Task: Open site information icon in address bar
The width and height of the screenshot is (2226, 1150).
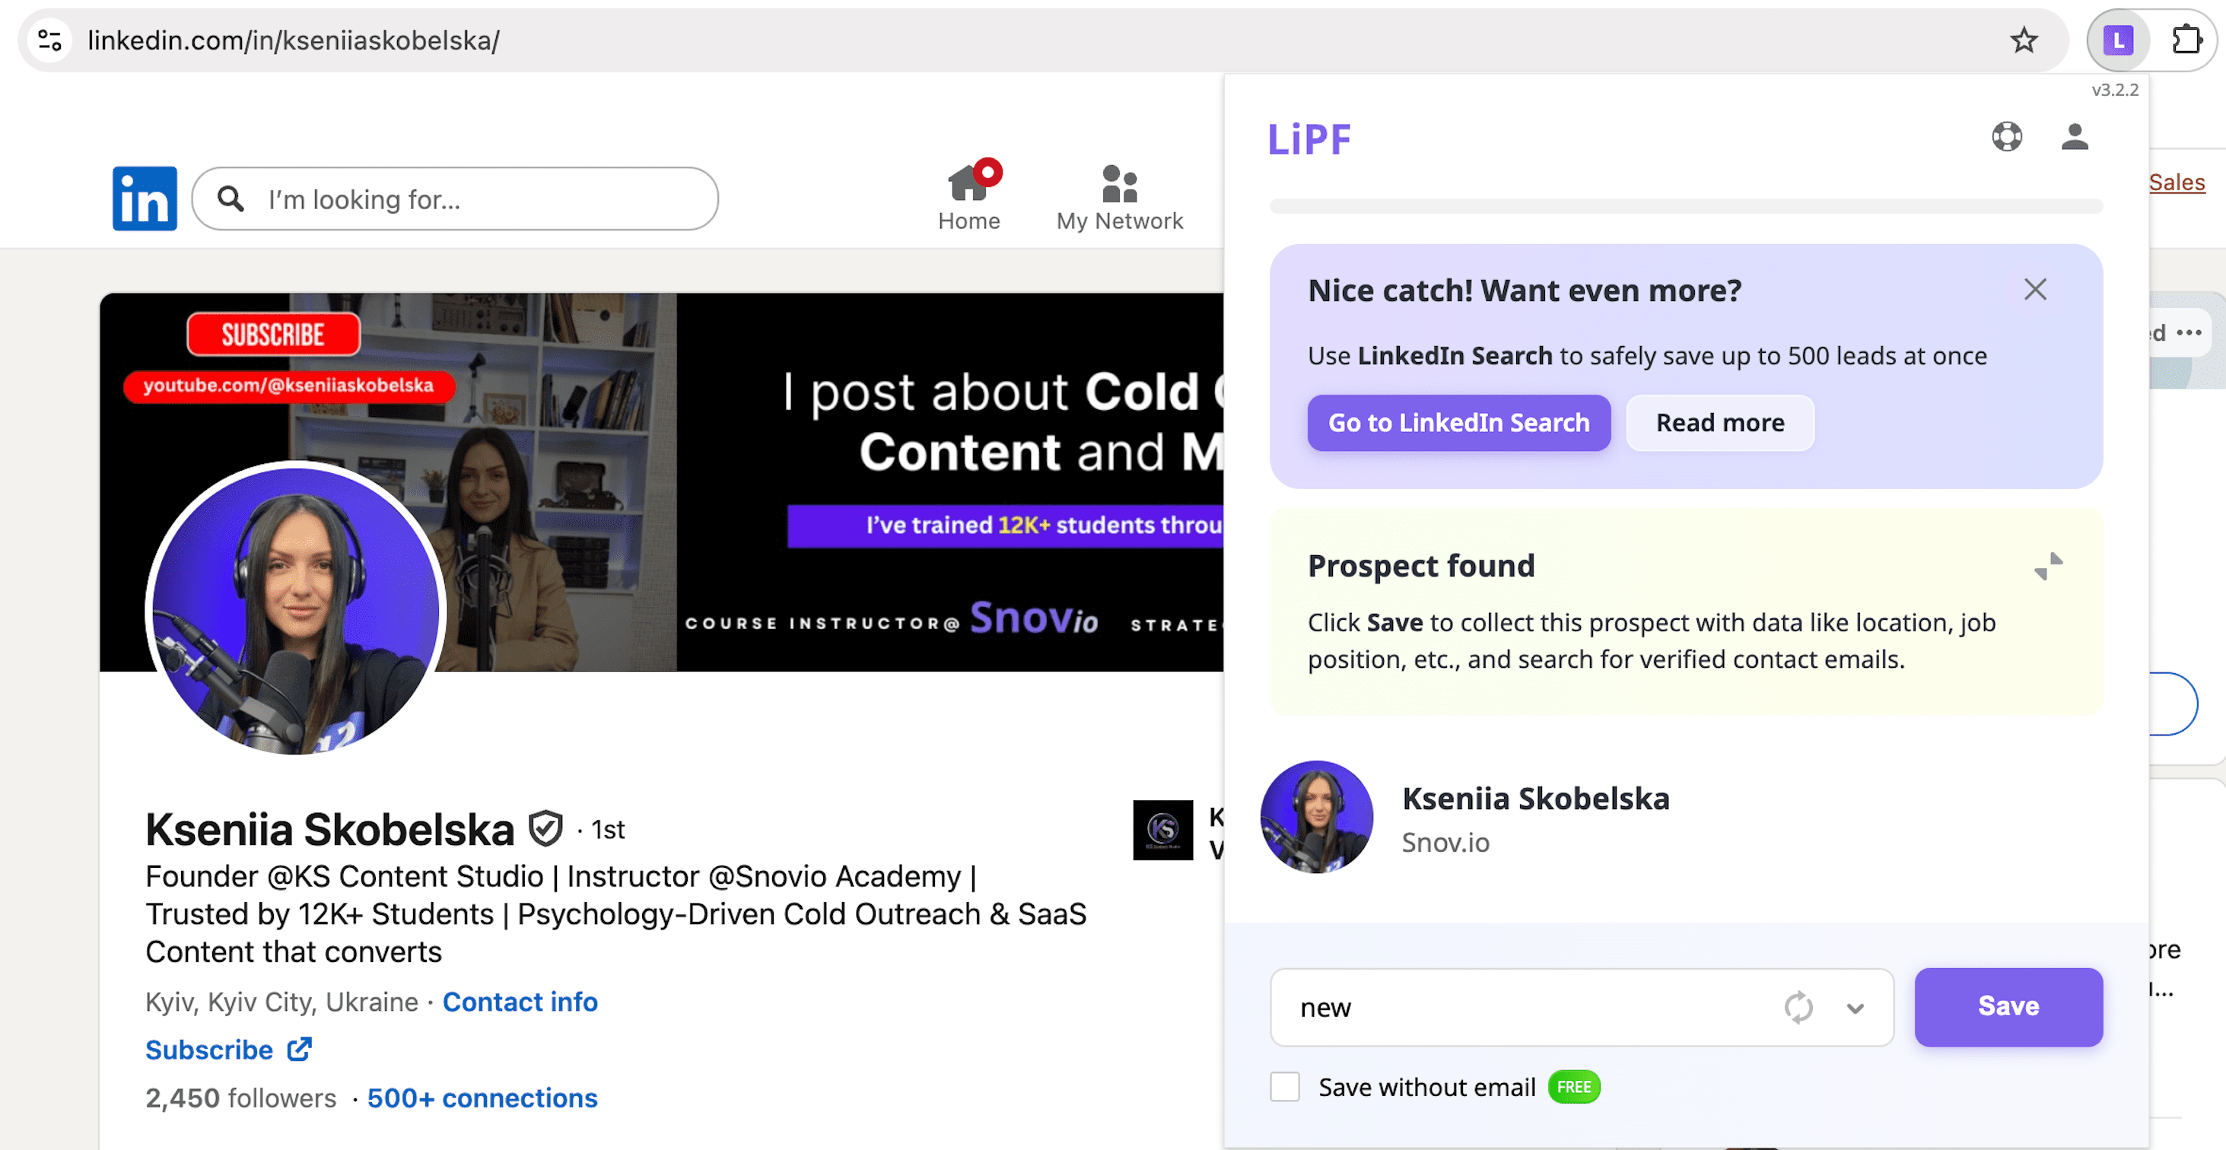Action: pos(50,40)
